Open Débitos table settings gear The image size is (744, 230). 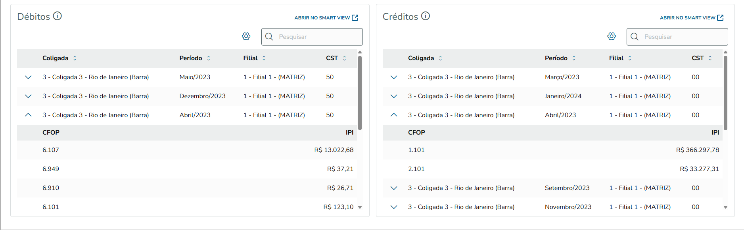[246, 36]
